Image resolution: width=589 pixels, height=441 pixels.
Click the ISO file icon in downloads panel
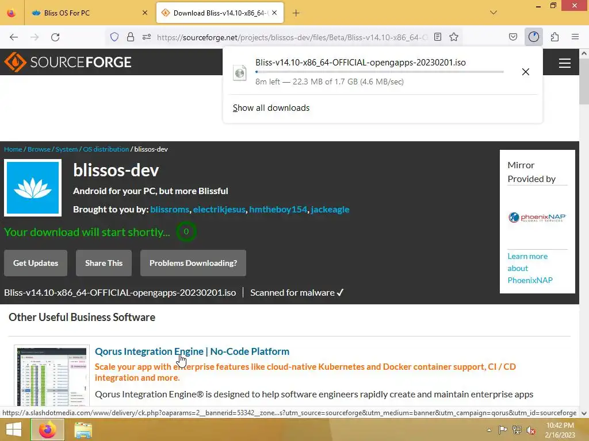point(240,73)
